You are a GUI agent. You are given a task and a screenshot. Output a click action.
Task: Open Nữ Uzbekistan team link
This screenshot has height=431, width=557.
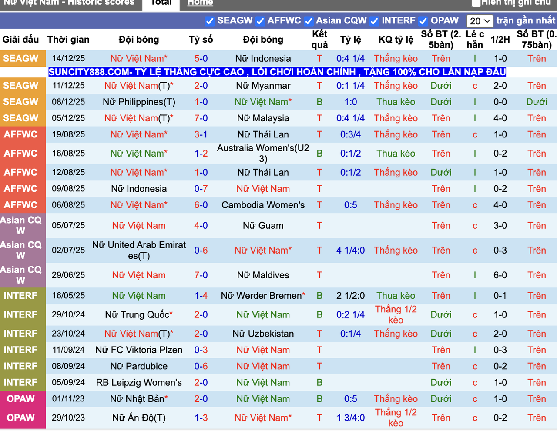[x=263, y=334]
